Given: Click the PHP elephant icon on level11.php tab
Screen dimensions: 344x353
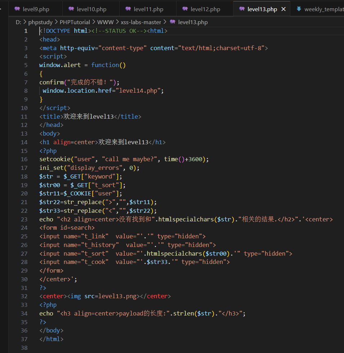Looking at the screenshot, I should (x=128, y=9).
